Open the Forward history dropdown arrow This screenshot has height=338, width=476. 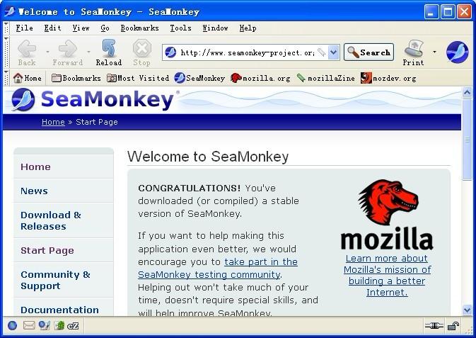tap(88, 52)
